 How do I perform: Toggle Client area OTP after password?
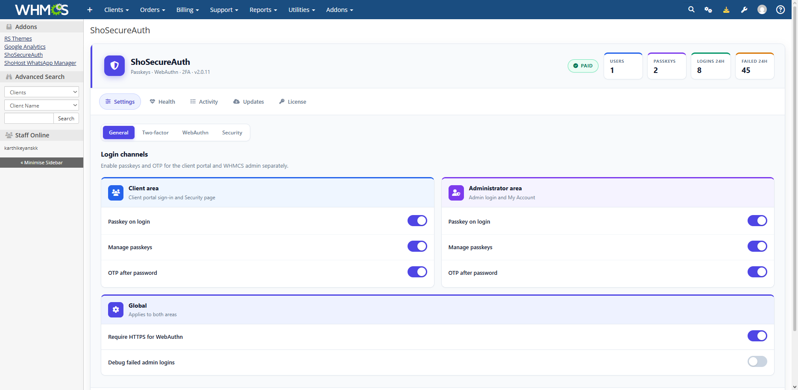(x=417, y=272)
